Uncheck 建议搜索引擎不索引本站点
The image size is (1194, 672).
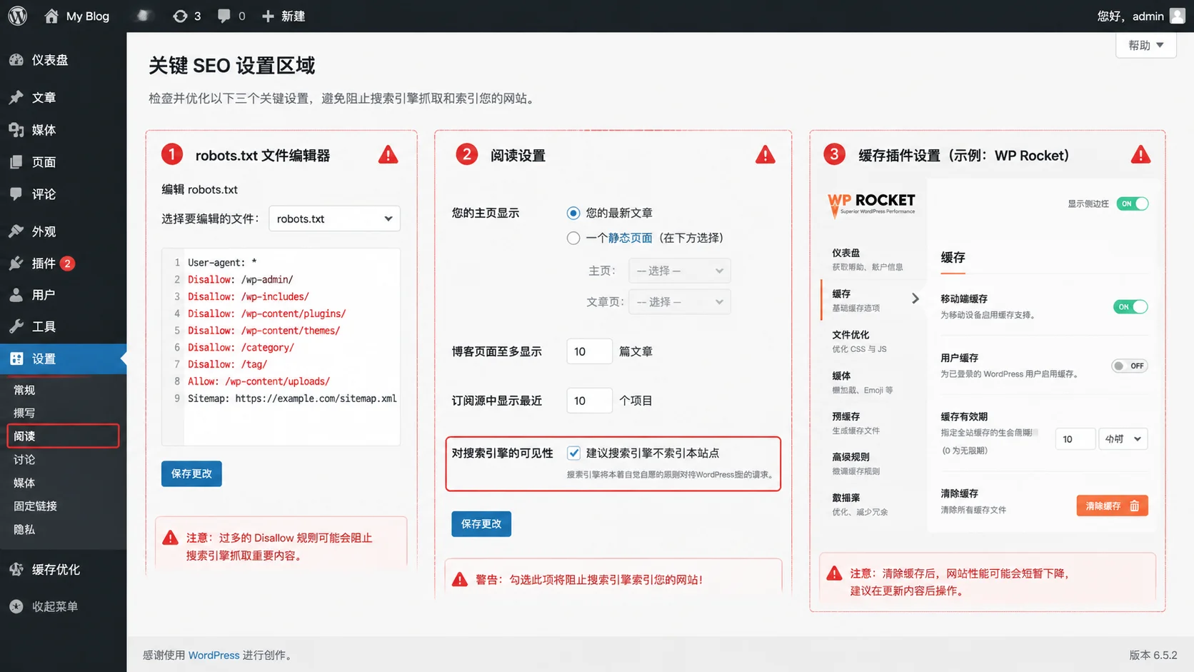574,453
